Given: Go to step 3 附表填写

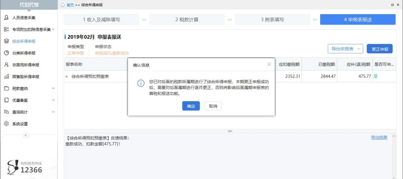Looking at the screenshot, I should pyautogui.click(x=272, y=19).
